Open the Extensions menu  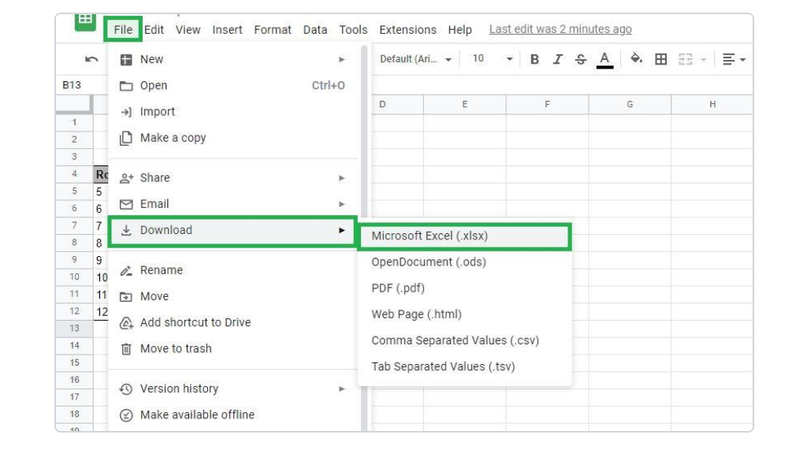pos(407,30)
